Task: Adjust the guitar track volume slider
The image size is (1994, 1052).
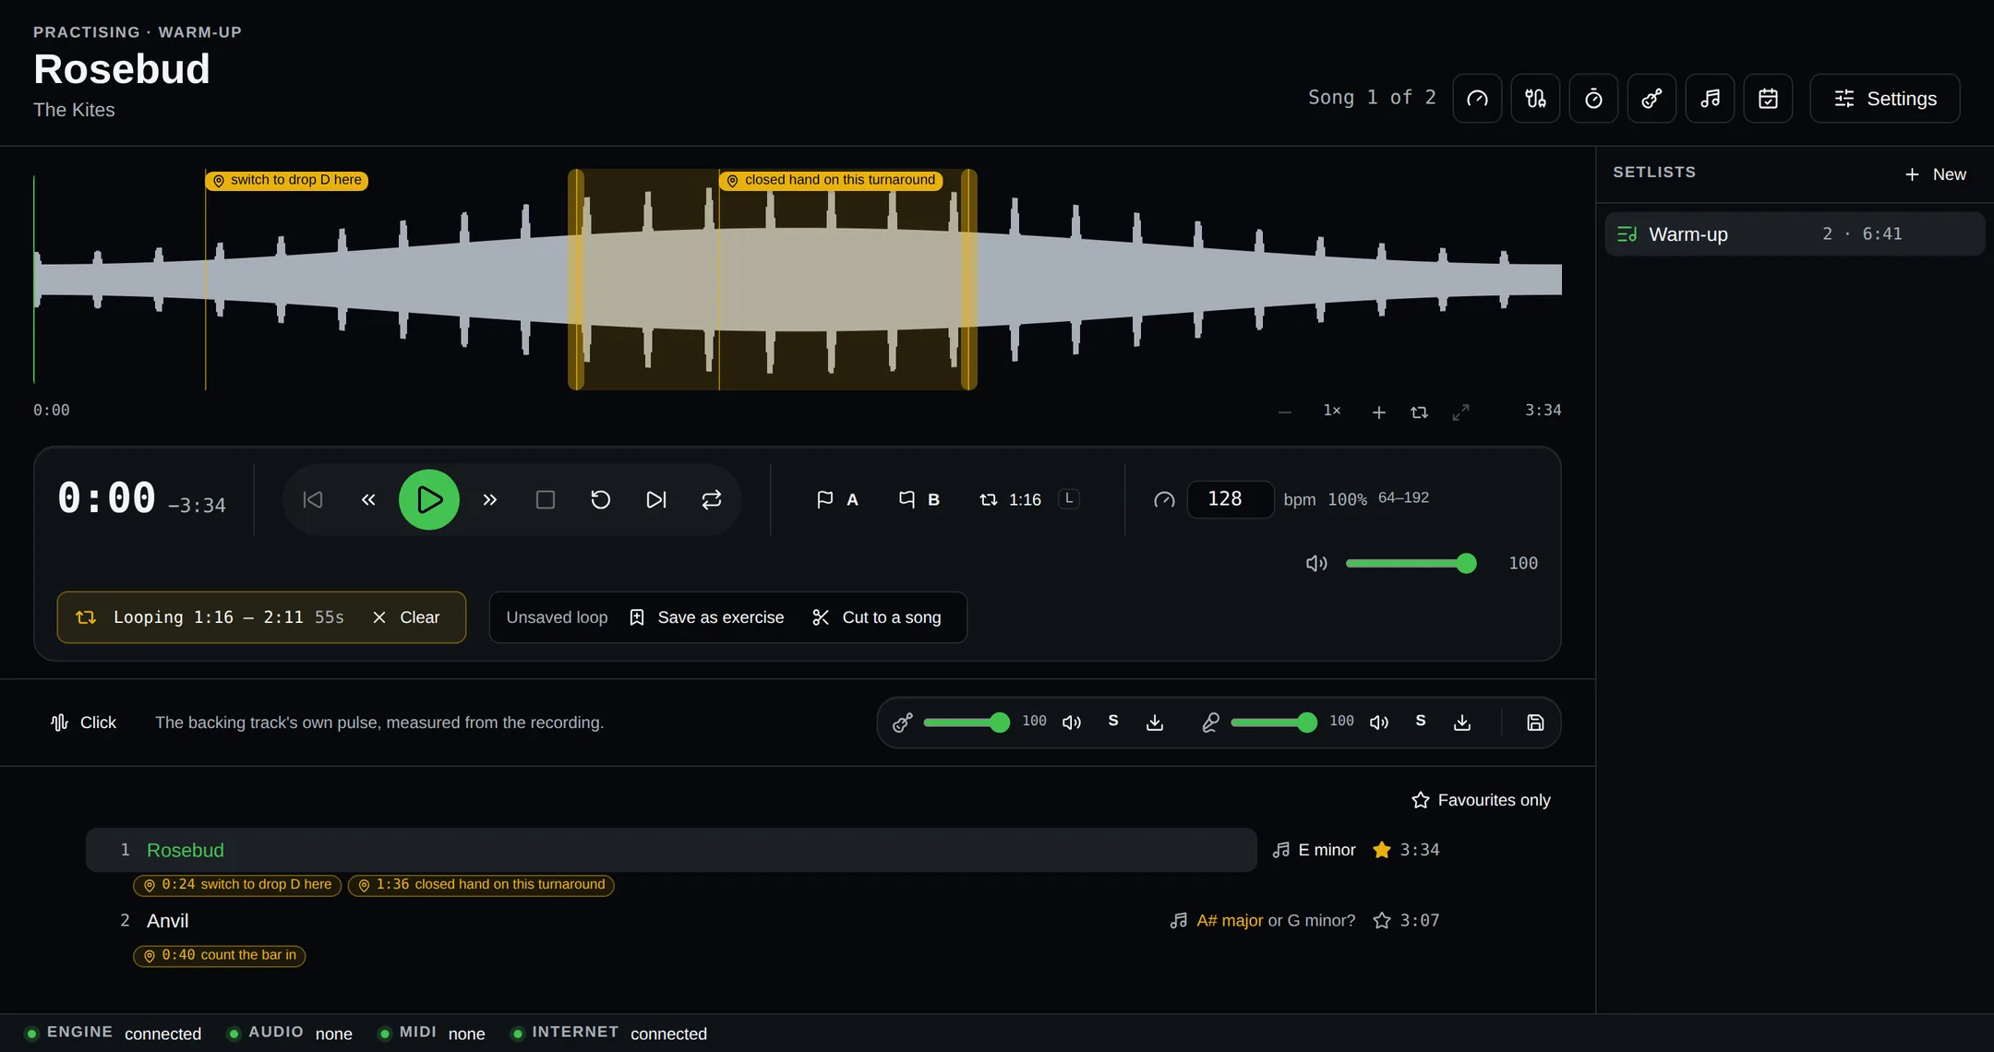Action: 967,723
